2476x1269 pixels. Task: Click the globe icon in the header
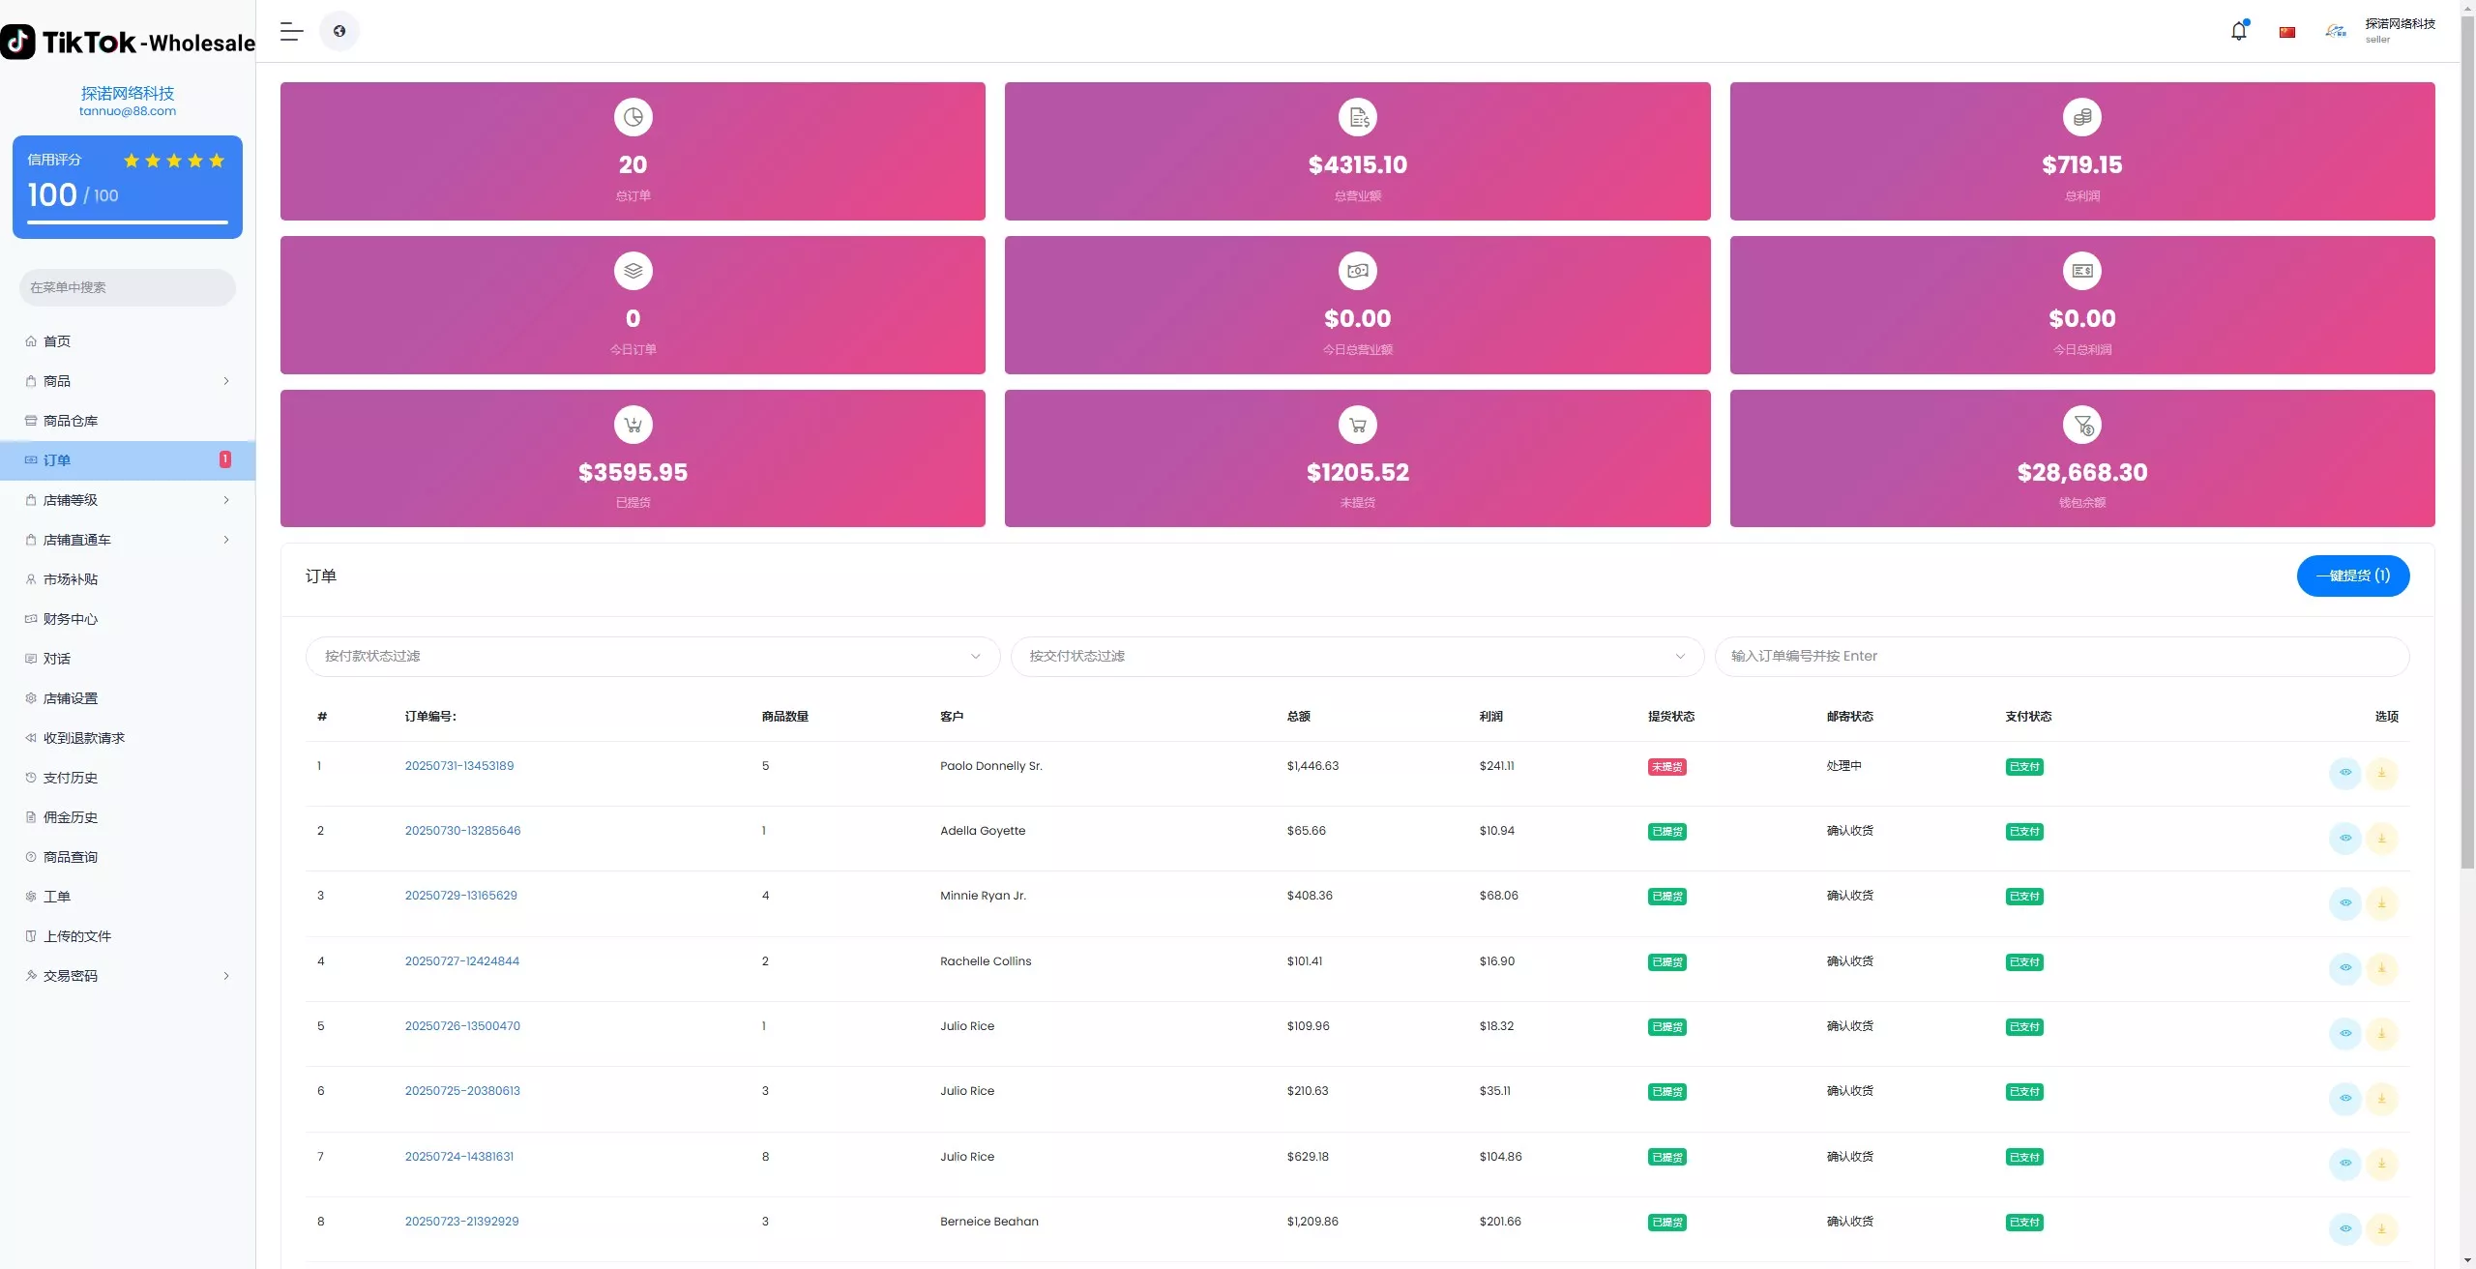(x=339, y=31)
